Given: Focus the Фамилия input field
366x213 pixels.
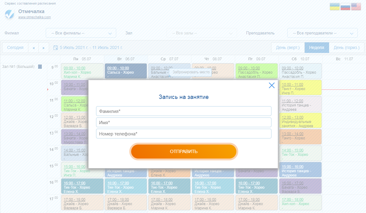Looking at the screenshot, I should (184, 111).
